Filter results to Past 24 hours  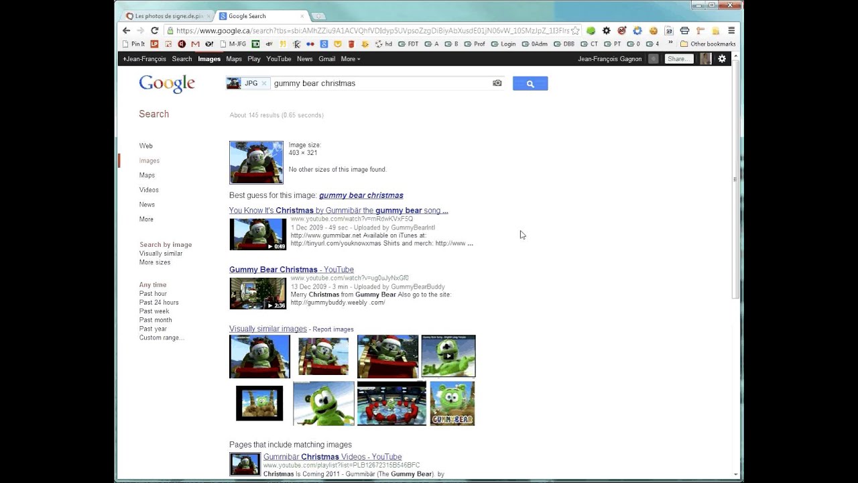(x=159, y=303)
